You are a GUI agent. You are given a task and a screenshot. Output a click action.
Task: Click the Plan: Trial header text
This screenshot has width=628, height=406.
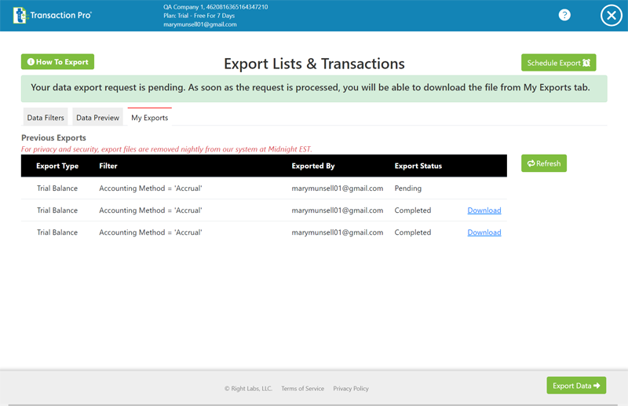199,16
